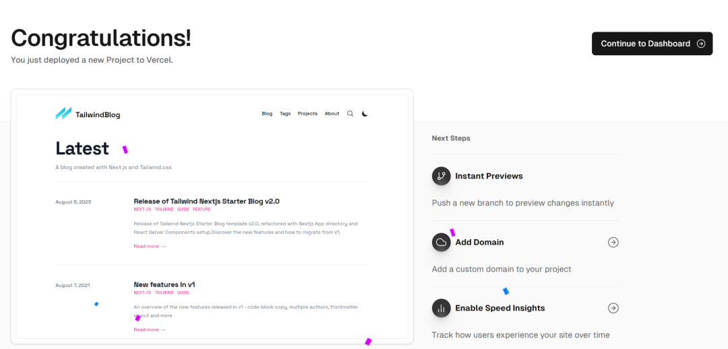Screen dimensions: 728x349
Task: Click Continue to Dashboard button
Action: (651, 44)
